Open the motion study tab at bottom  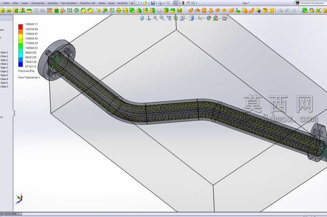point(10,214)
